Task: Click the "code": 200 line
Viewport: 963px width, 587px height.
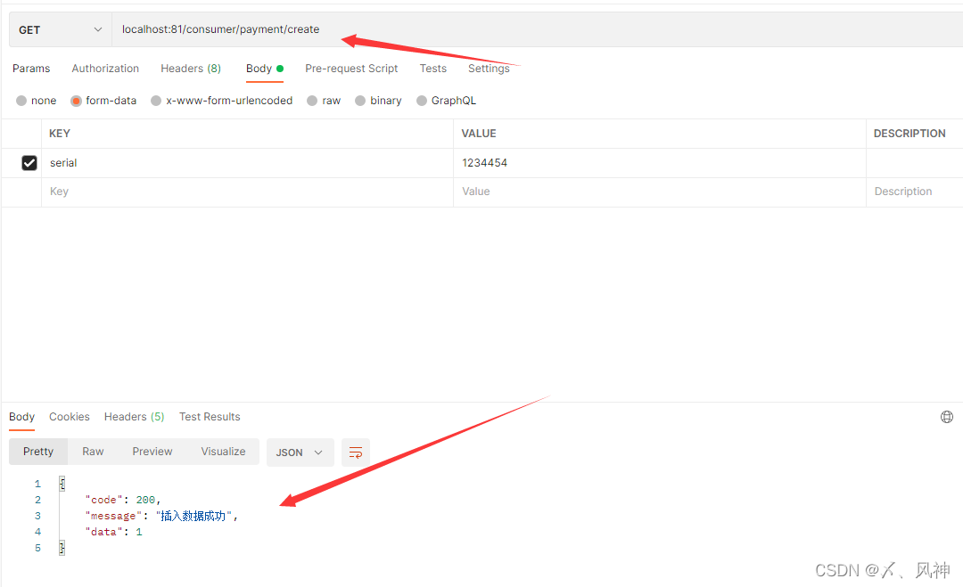Action: (x=123, y=500)
